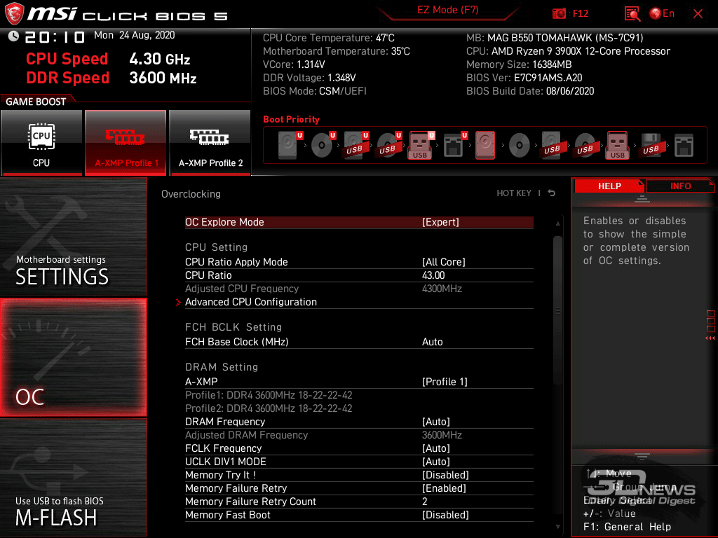Click the Adjusted CPU Frequency 4300MHz row
Viewport: 718px width, 538px height.
click(359, 289)
